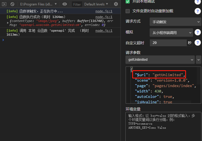Image resolution: width=202 pixels, height=141 pixels.
Task: Uncheck the 开启本地调试 checkbox
Action: [128, 1]
